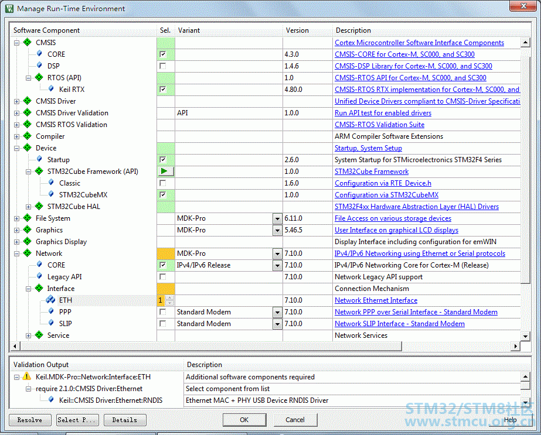Uncheck the CMSIS CORE checkbox

(x=163, y=54)
